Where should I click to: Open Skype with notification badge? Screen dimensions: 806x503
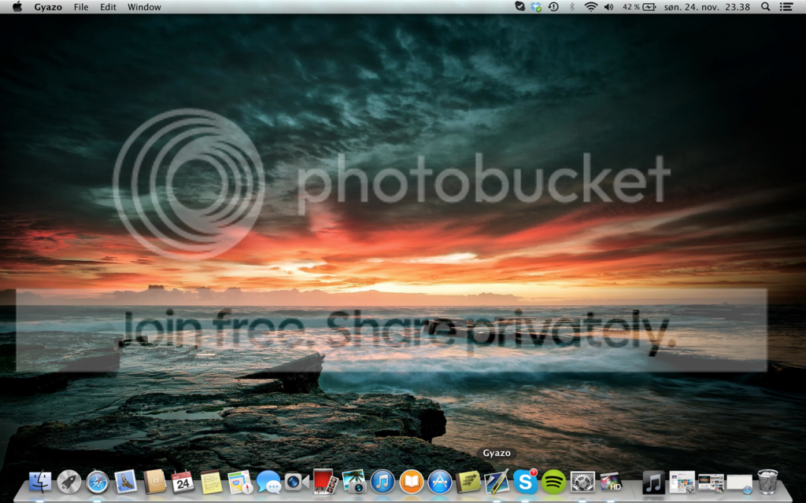(525, 482)
